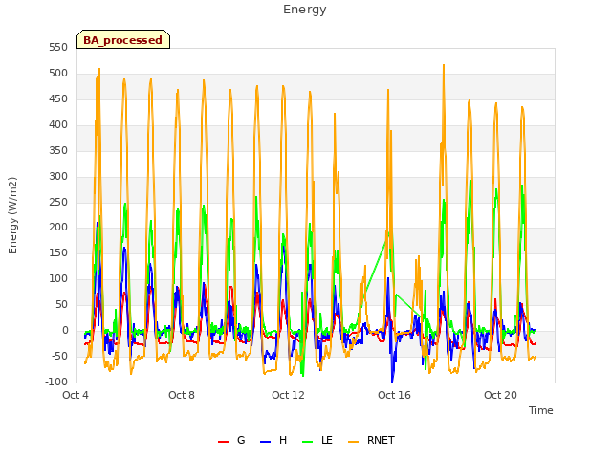Toggle the G series legend entry
Image resolution: width=612 pixels, height=459 pixels.
pos(231,440)
